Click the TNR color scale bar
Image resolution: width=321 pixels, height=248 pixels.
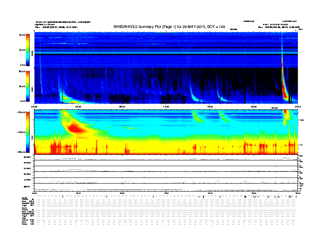point(28,132)
